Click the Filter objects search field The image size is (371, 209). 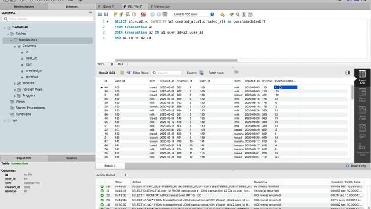(x=48, y=19)
